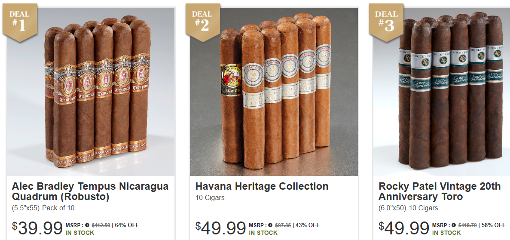Click the Deal #3 gold badge
Image resolution: width=510 pixels, height=240 pixels.
(386, 22)
